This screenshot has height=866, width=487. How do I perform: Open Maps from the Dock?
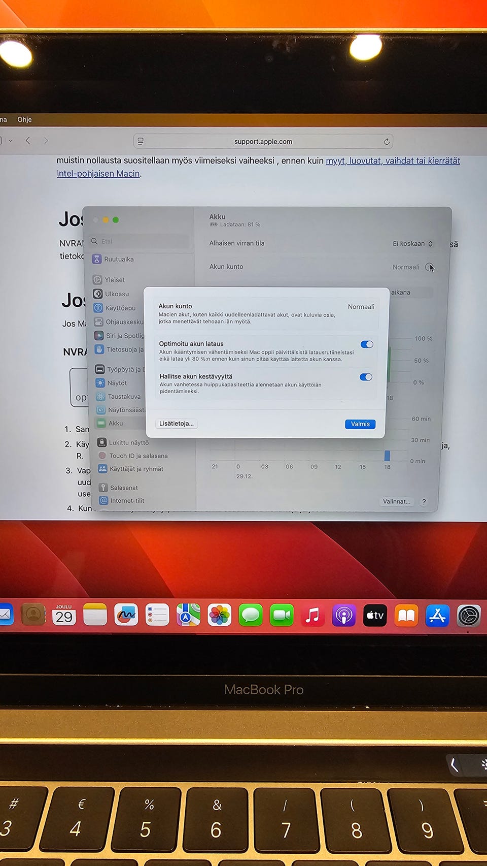tap(188, 615)
